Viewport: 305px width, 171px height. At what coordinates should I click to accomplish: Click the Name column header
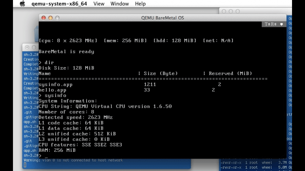45,73
